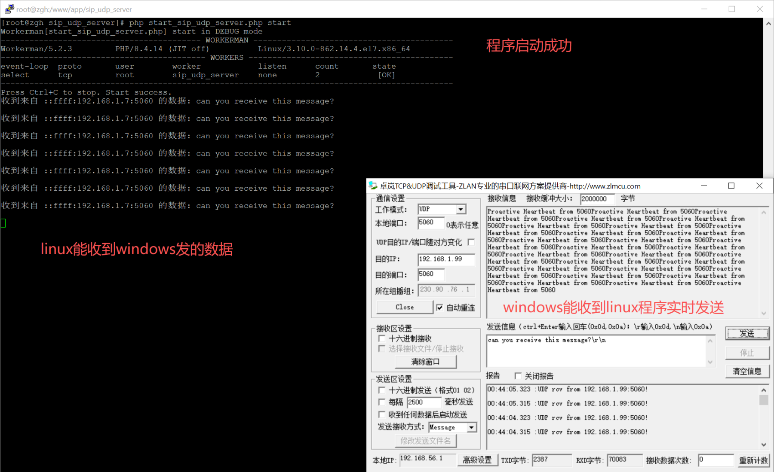Maximize the terminal window

click(x=731, y=9)
